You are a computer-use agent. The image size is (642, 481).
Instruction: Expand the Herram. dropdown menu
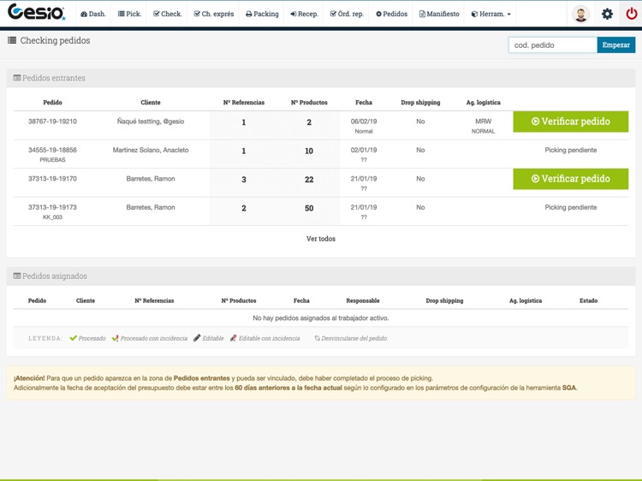(x=490, y=14)
